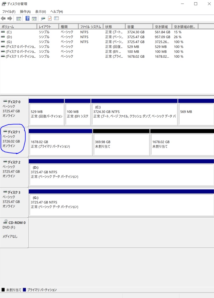Image resolution: width=214 pixels, height=298 pixels.
Task: Click the rightmost checklist icon in toolbar
Action: pyautogui.click(x=56, y=18)
